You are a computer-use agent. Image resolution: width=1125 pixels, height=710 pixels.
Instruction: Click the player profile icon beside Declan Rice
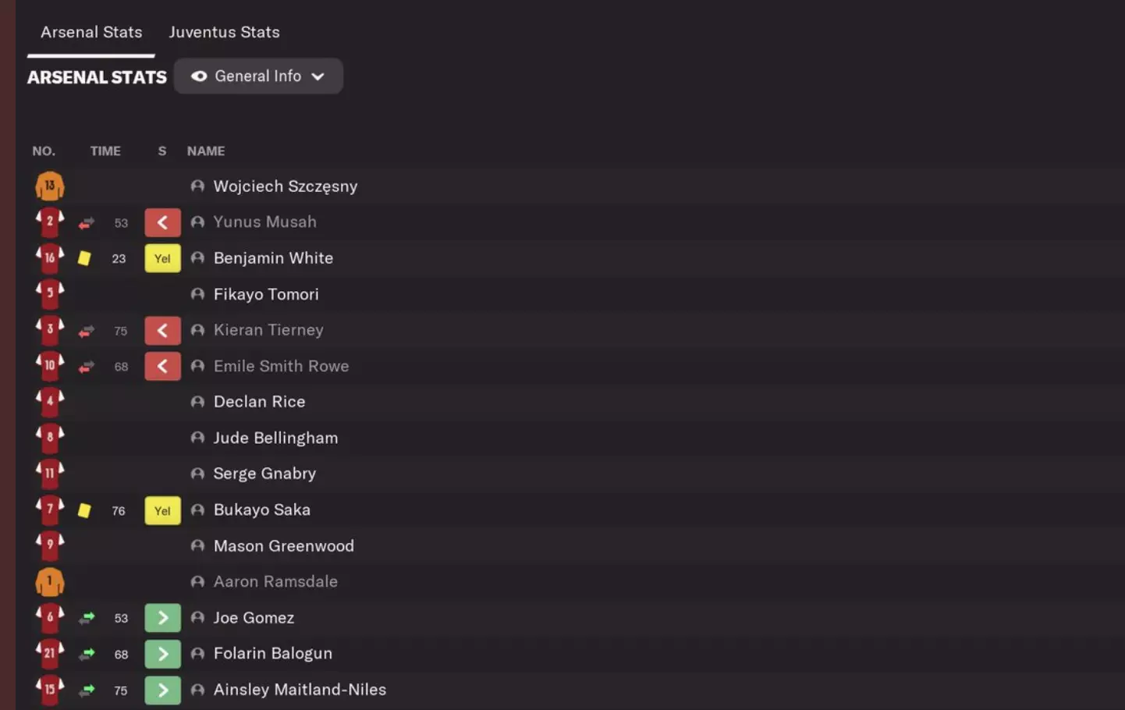[x=197, y=402]
